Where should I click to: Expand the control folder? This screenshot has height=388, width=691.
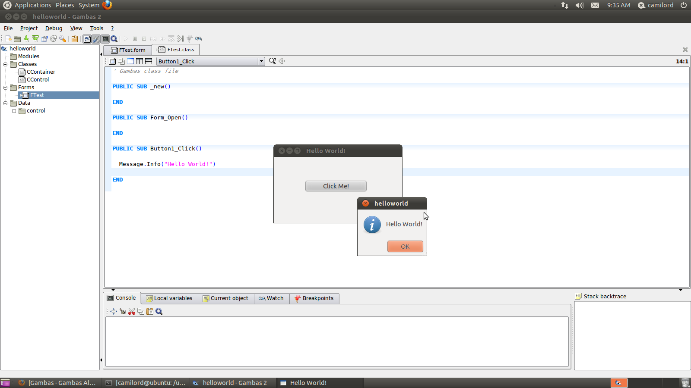(x=14, y=111)
